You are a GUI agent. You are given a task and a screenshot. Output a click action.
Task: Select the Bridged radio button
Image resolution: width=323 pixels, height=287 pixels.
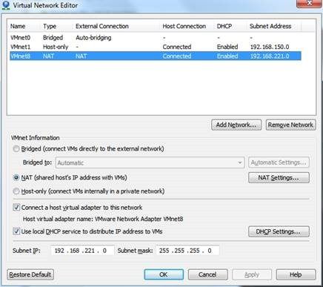pos(16,149)
